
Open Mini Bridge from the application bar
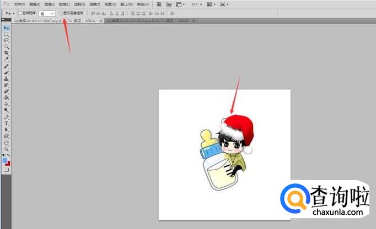[169, 4]
